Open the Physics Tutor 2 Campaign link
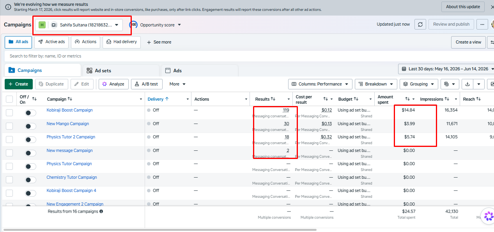 pos(71,137)
